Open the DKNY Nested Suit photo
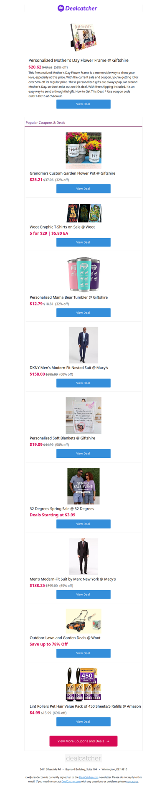 point(83,345)
